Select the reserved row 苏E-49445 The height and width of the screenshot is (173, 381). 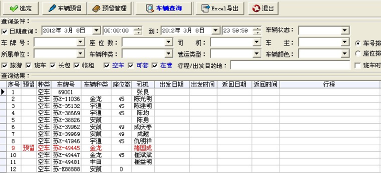pyautogui.click(x=190, y=148)
